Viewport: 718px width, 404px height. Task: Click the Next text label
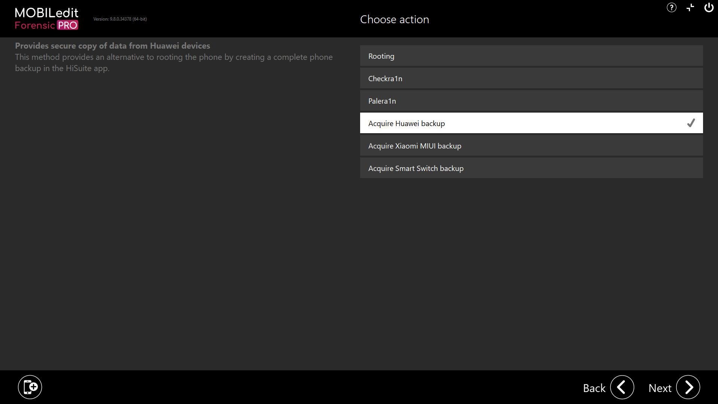[x=660, y=388]
